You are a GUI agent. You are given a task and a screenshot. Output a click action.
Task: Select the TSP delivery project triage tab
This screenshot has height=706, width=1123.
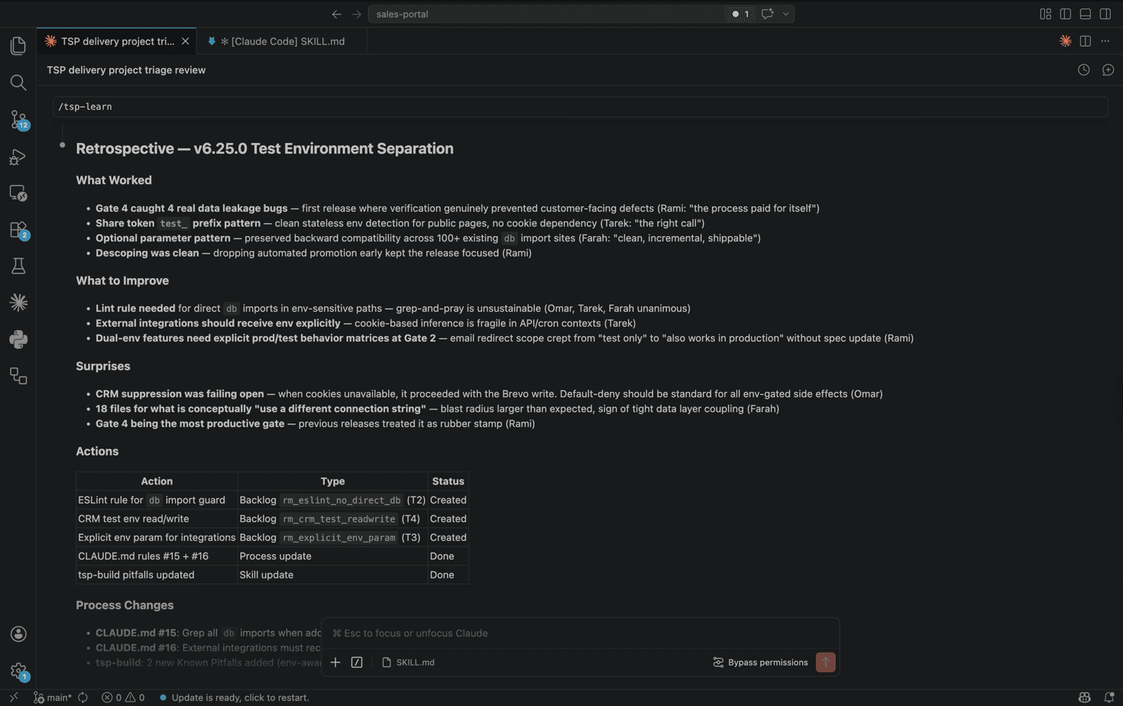coord(115,41)
